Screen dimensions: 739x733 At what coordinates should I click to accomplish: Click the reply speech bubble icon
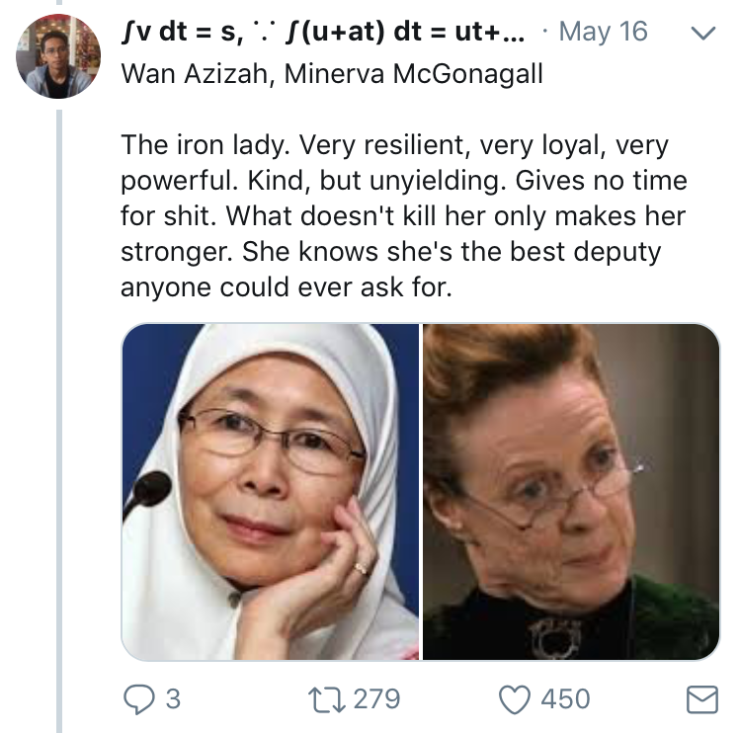pos(139,698)
